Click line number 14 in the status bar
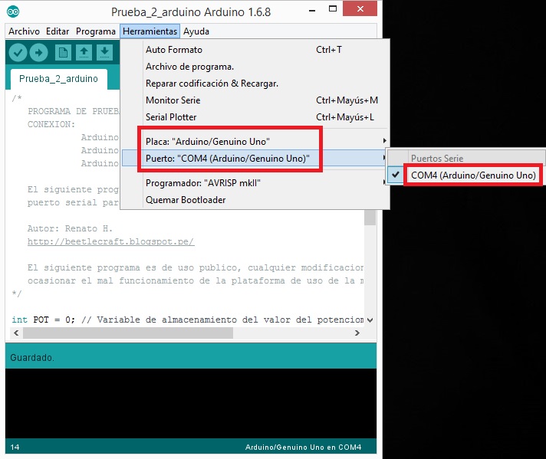 tap(15, 448)
